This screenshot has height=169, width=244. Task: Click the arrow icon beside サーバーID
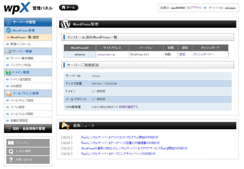(x=205, y=8)
